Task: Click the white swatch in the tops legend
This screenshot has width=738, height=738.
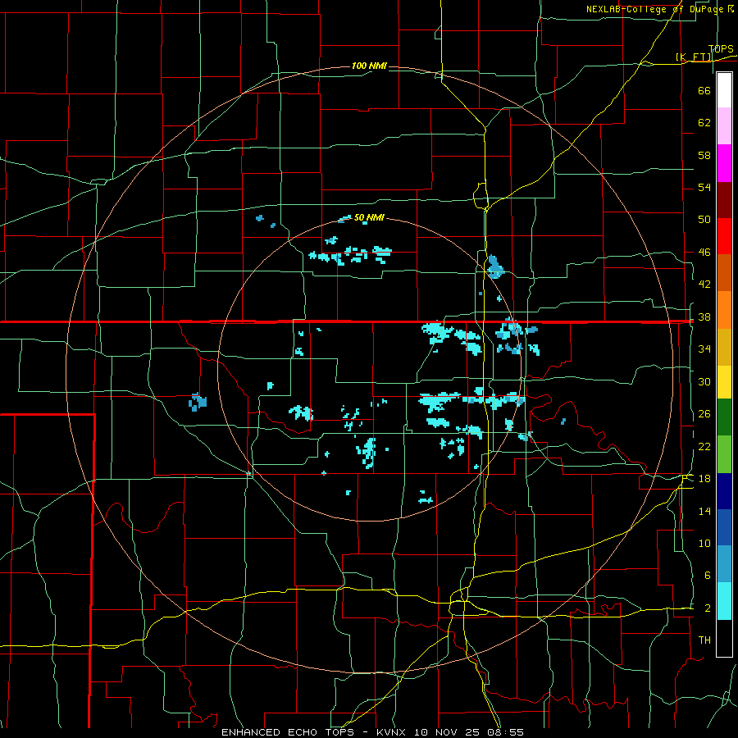Action: click(x=724, y=90)
